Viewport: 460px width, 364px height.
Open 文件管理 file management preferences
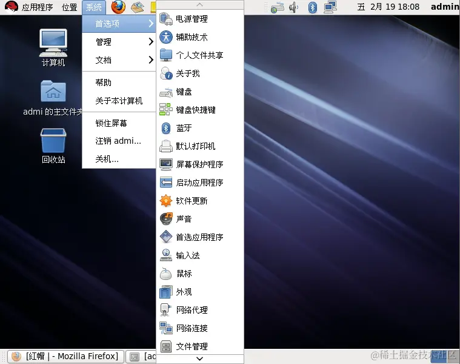tap(200, 346)
